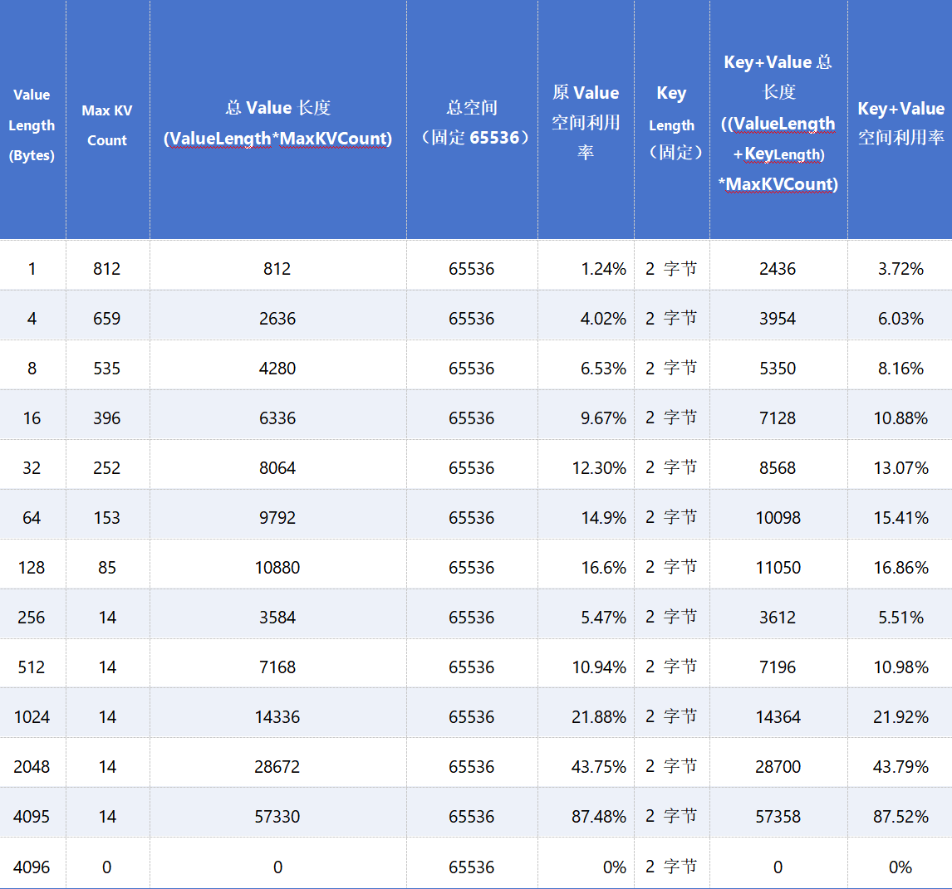Click the Key+Value 空间利用率 header cell

tap(900, 120)
